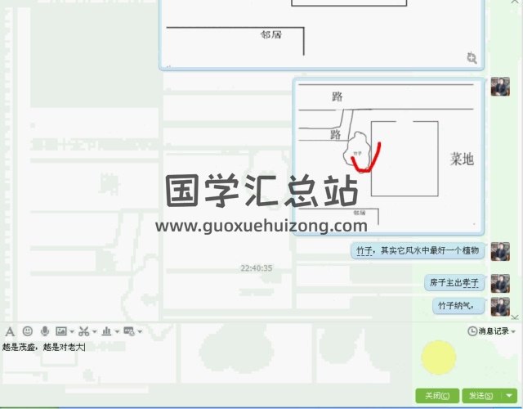523x409 pixels.
Task: Select the 竹子纳气 message bubble
Action: click(x=458, y=306)
